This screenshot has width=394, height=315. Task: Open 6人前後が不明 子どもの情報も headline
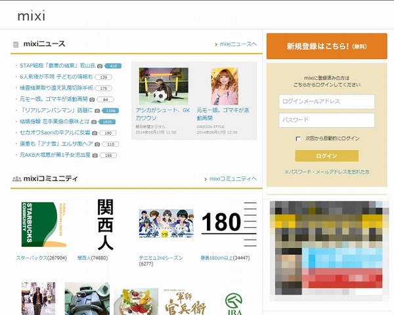56,77
